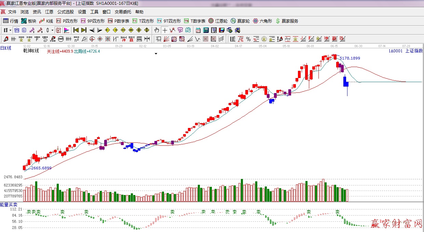The height and width of the screenshot is (232, 424).
Task: Click the small black triangle above chart
Action: click(x=156, y=54)
